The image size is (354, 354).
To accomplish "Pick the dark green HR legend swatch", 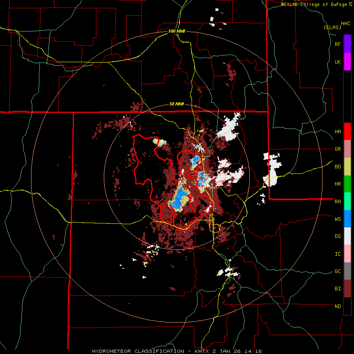I will (347, 184).
